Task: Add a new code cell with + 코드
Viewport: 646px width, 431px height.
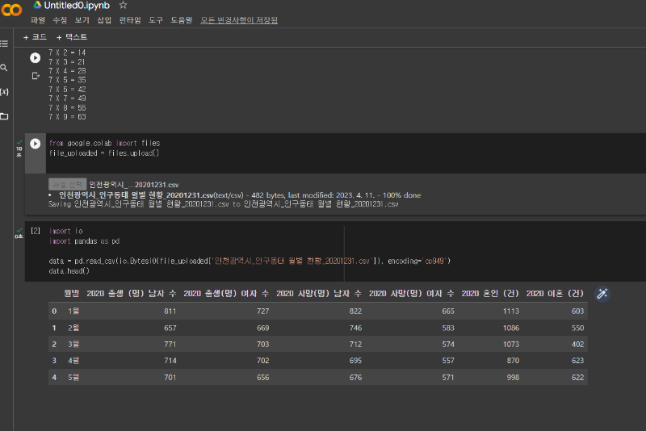Action: point(35,37)
